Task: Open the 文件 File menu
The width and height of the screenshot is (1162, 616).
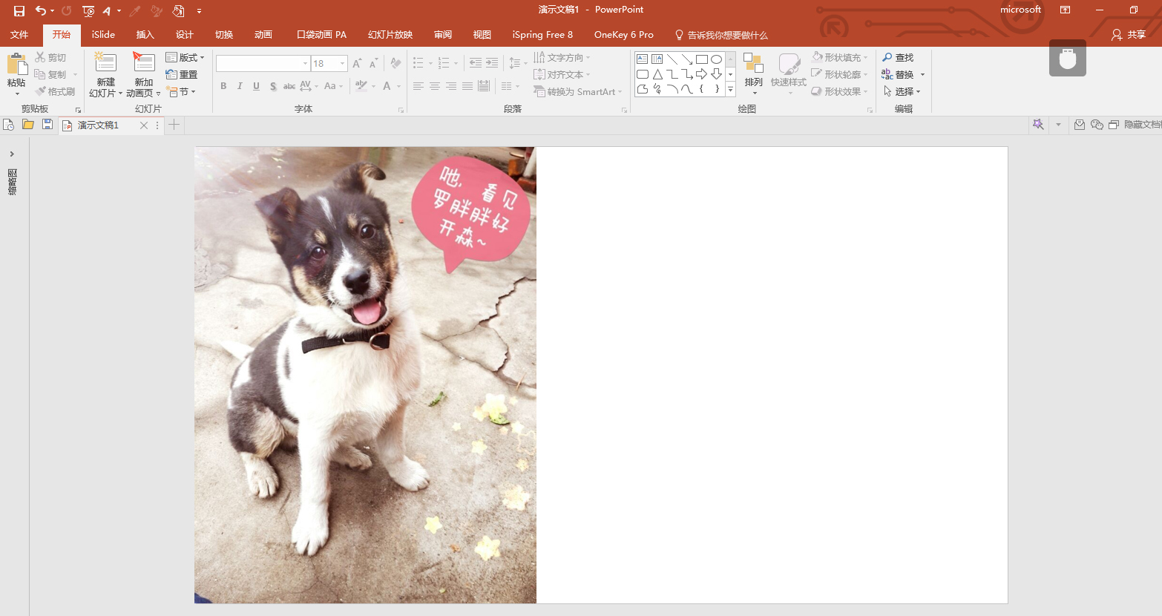Action: (19, 35)
